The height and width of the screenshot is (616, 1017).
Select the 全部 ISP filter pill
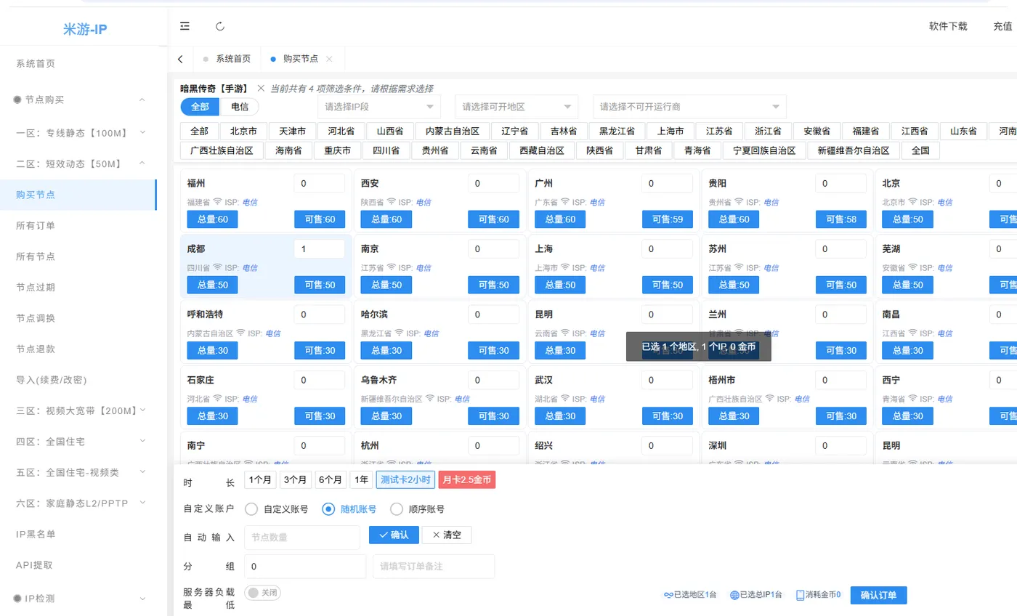click(200, 107)
